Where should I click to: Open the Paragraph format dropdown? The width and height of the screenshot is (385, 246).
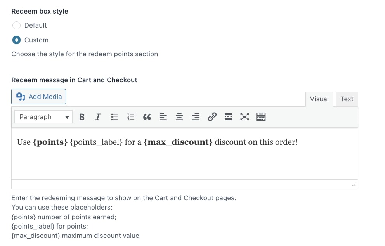(43, 117)
